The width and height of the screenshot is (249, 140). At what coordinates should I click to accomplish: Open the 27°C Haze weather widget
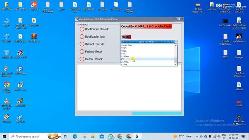pyautogui.click(x=182, y=136)
